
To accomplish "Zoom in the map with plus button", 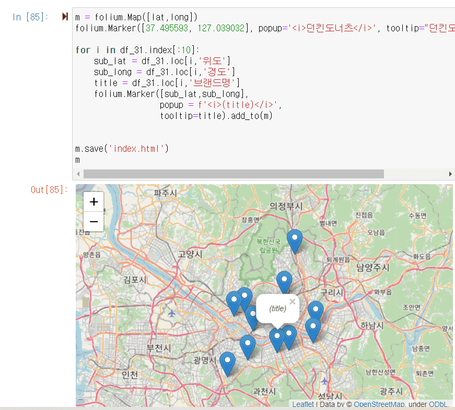I will point(94,202).
